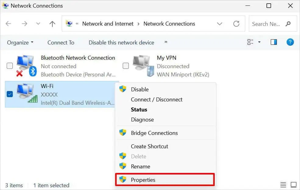Check the Bluetooth Network Connection checkbox
The height and width of the screenshot is (190, 300).
(x=9, y=65)
